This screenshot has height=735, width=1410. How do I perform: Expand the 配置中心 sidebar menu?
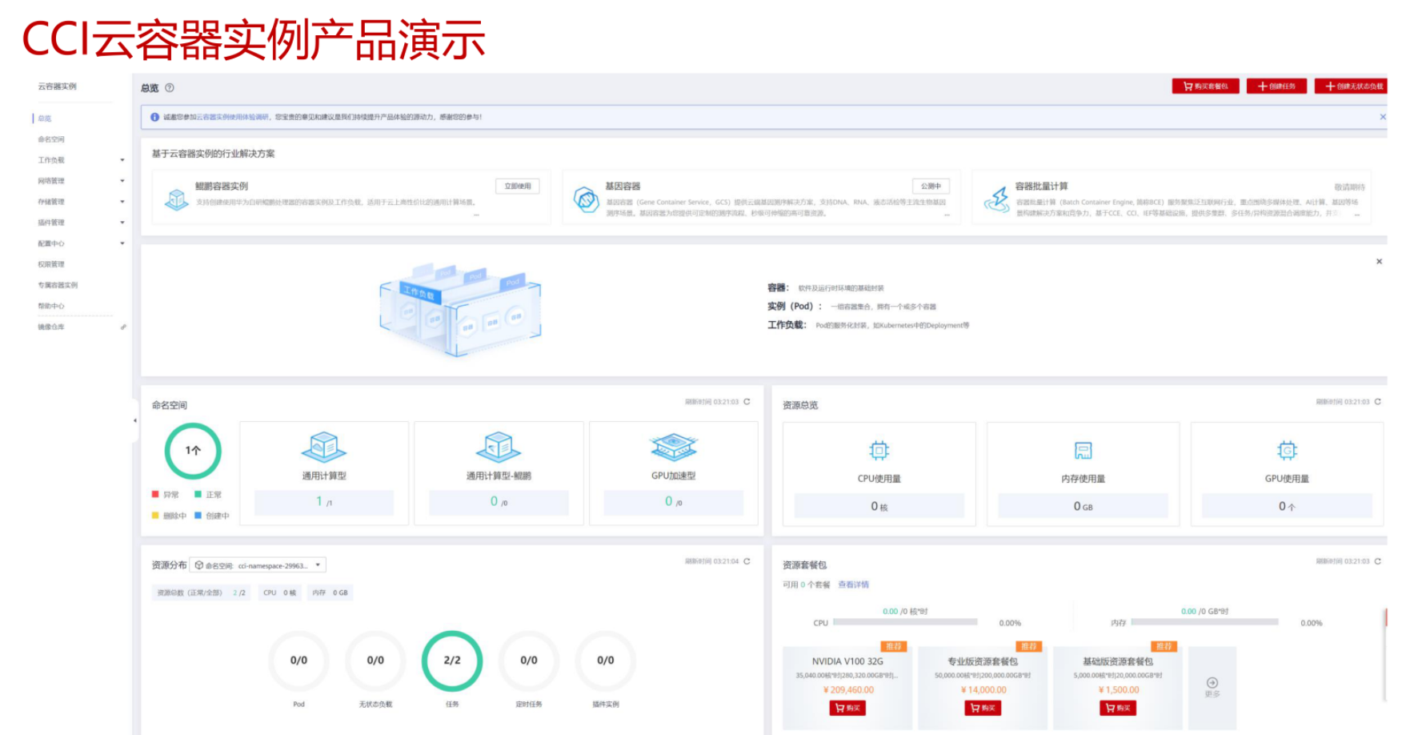coord(122,243)
